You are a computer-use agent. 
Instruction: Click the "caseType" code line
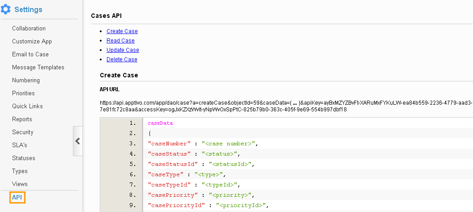pyautogui.click(x=187, y=174)
